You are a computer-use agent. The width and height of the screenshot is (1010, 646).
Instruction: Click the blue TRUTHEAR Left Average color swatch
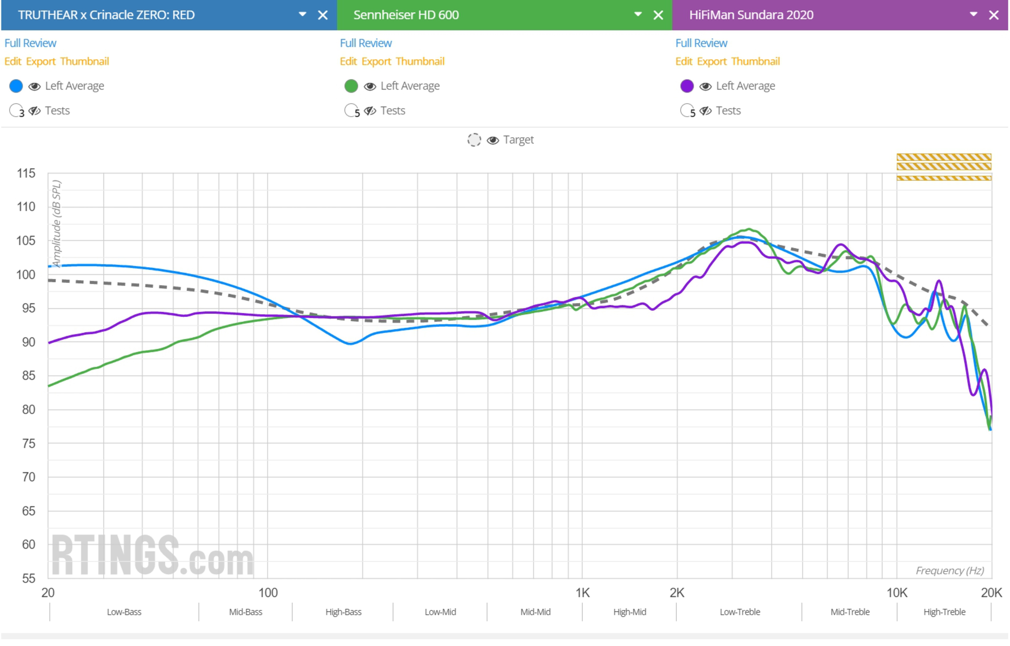click(x=16, y=86)
